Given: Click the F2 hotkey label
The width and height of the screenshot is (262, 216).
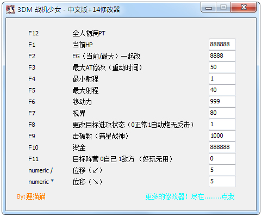Looking at the screenshot, I should (32, 56).
